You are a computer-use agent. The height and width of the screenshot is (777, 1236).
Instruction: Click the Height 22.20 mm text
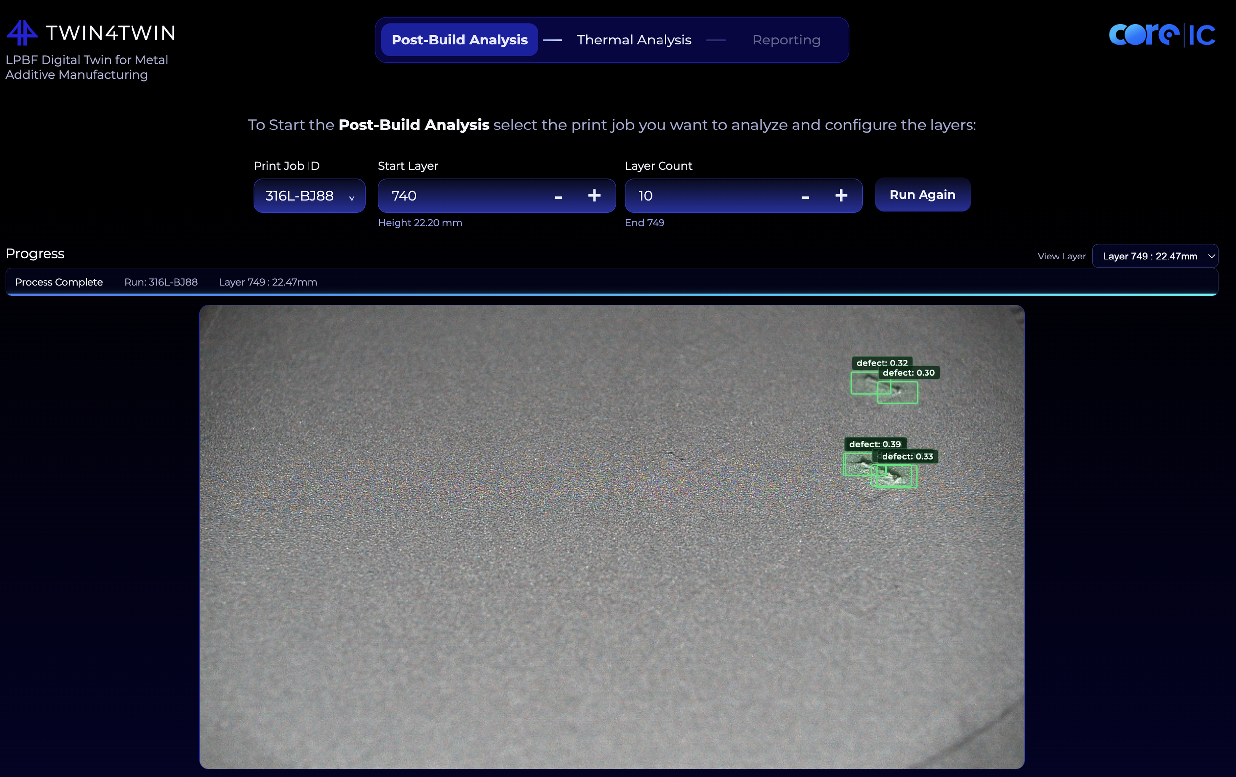[x=420, y=223]
